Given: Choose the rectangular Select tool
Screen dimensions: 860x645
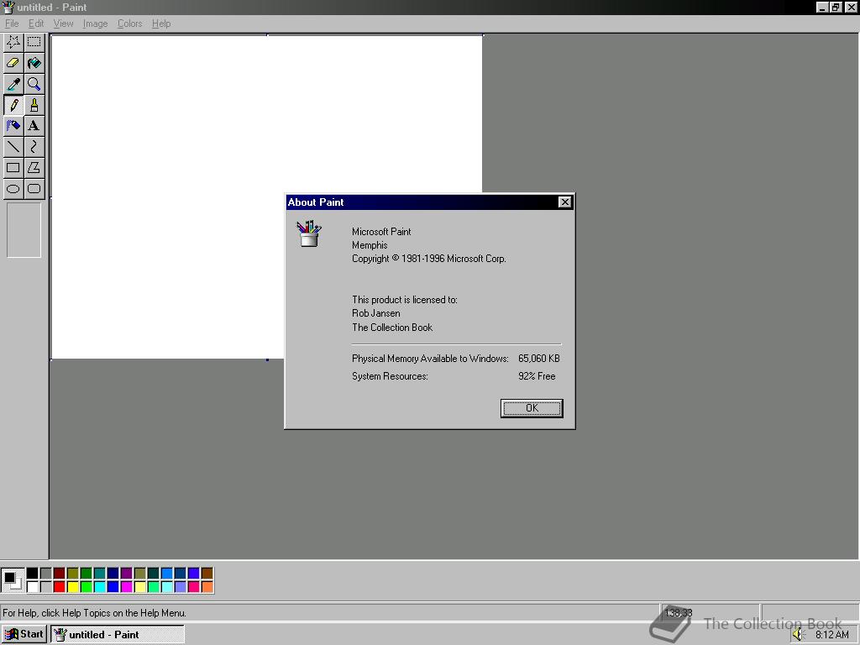Looking at the screenshot, I should coord(34,42).
